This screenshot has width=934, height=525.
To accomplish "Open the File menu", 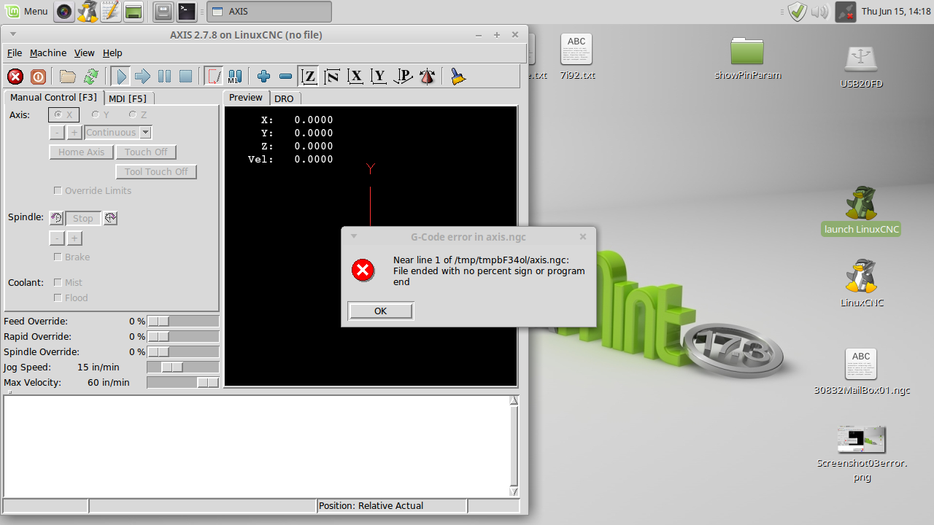I will [x=15, y=52].
